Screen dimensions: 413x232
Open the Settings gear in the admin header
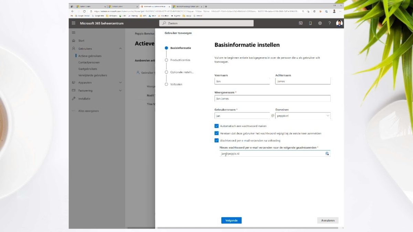[x=319, y=23]
